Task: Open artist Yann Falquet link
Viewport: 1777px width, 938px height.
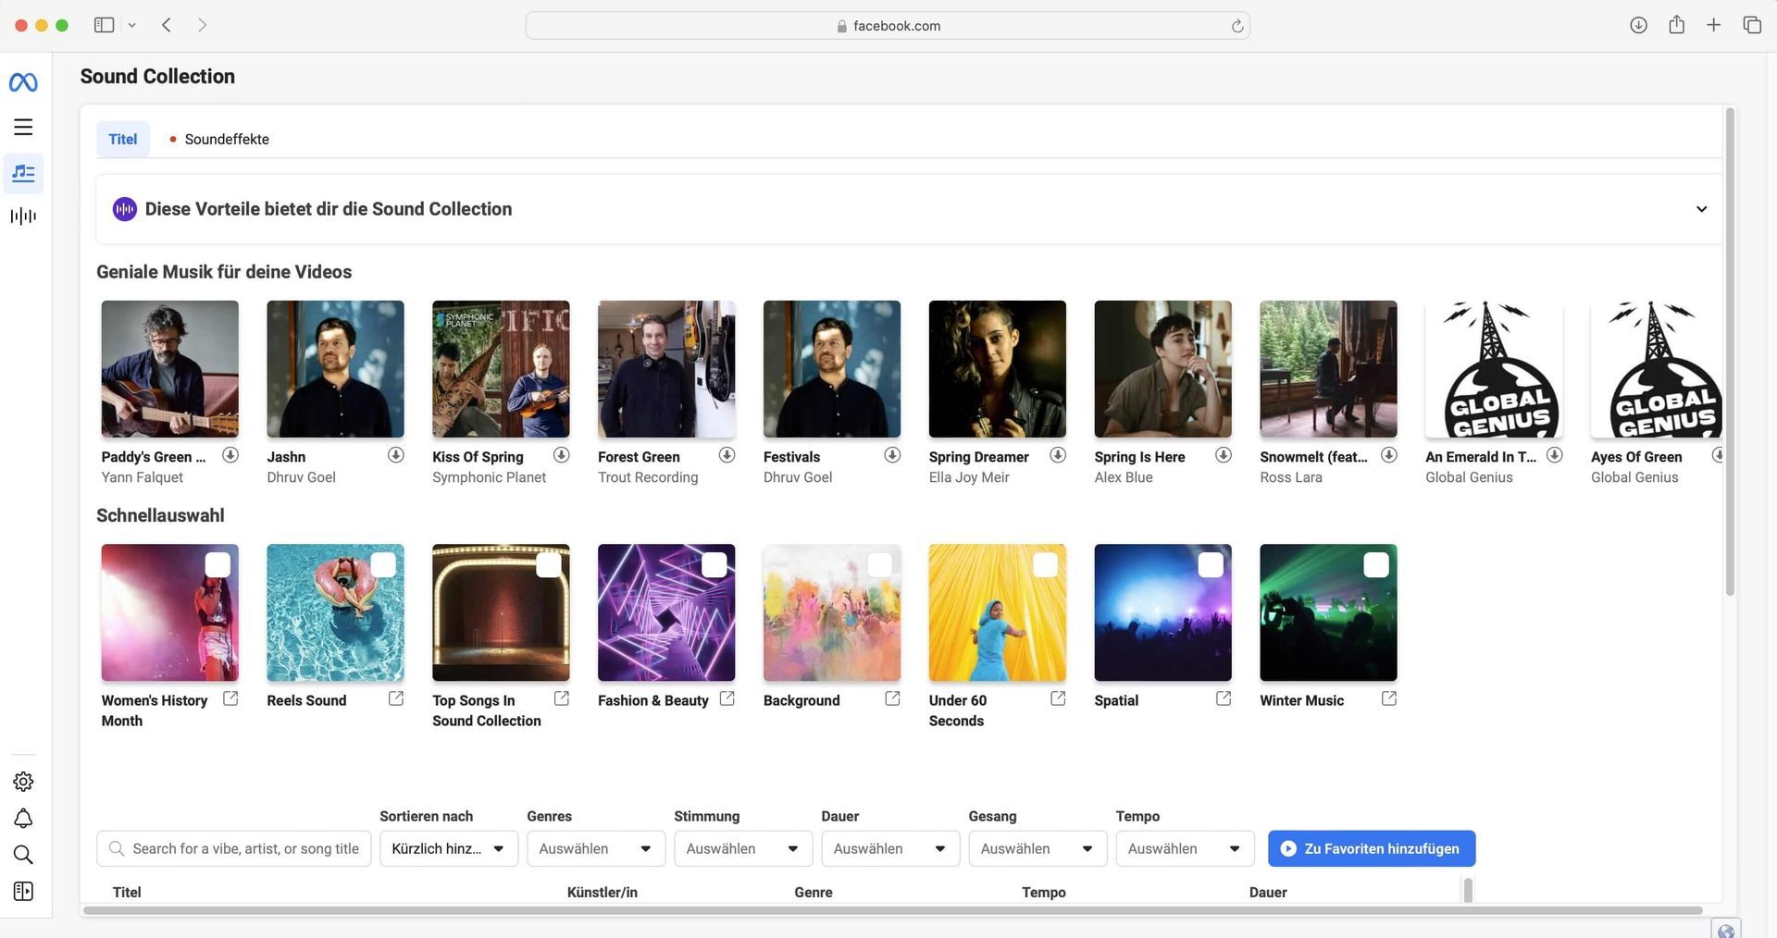Action: pyautogui.click(x=142, y=477)
